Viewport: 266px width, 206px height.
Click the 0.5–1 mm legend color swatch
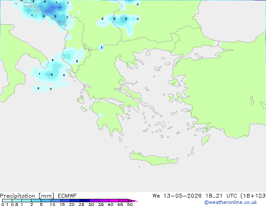[x=17, y=201]
